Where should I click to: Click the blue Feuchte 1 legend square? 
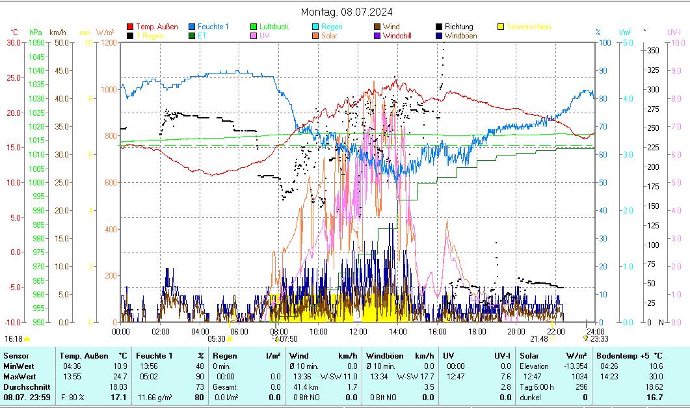(192, 27)
